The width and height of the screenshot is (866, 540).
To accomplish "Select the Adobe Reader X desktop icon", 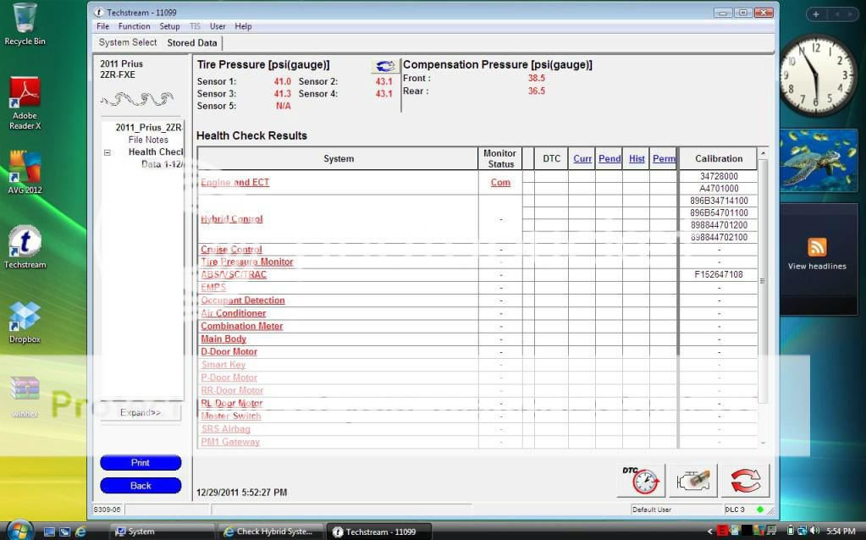I will 25,104.
